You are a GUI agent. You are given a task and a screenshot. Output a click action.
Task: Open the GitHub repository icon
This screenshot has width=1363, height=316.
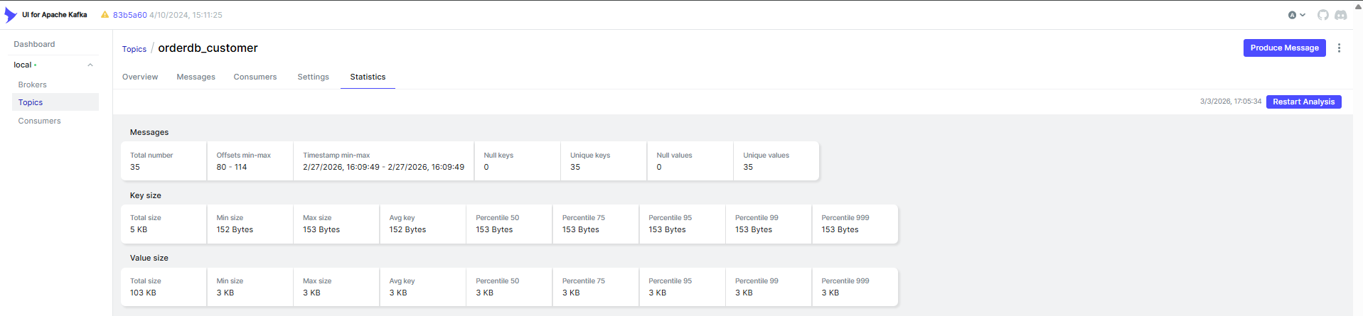click(x=1322, y=15)
